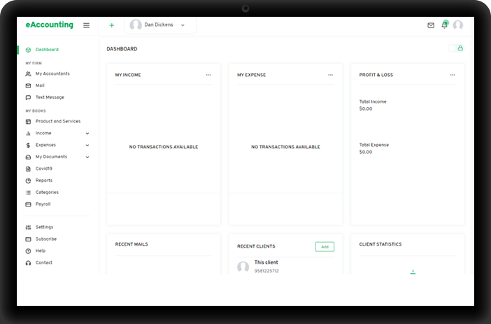Open the hamburger menu icon
491x324 pixels.
pos(87,25)
